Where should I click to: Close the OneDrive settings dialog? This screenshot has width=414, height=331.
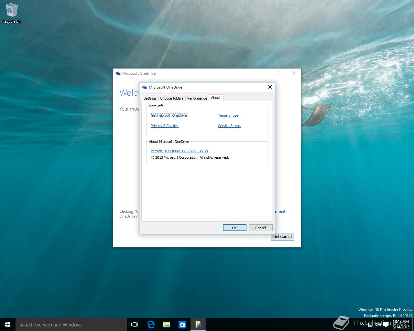click(x=270, y=87)
